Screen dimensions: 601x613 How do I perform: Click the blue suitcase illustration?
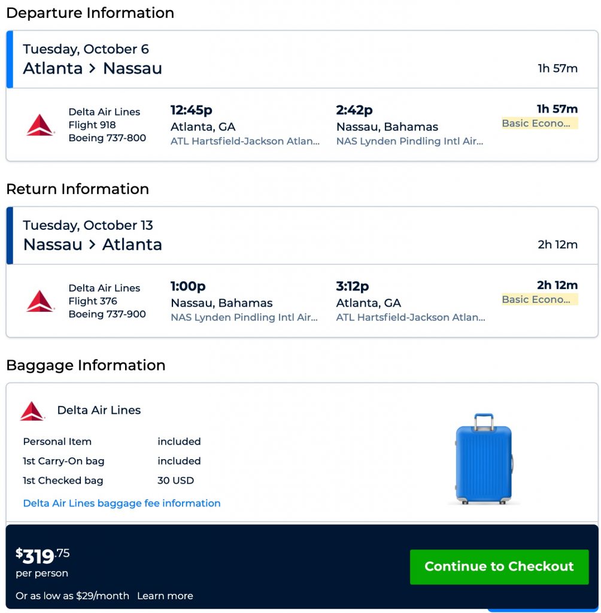pos(484,458)
